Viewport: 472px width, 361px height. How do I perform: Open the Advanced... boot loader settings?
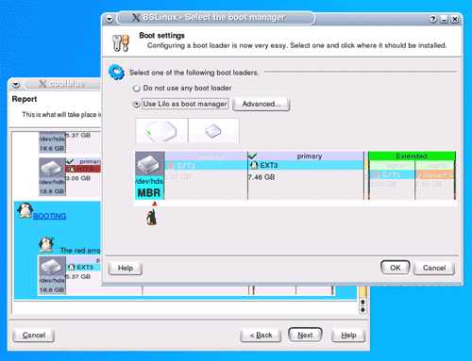tap(261, 105)
